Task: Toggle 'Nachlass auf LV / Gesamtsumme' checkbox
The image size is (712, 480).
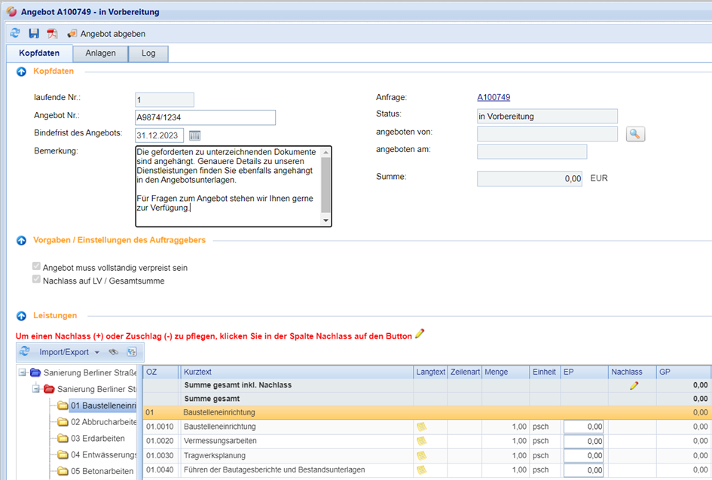Action: [37, 281]
